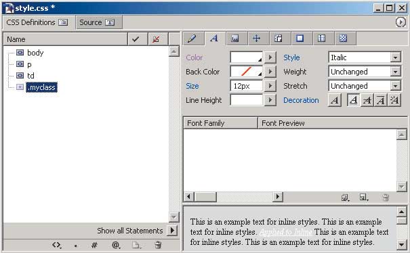Switch to the Font Properties A tab
Viewport: 410px width, 253px height.
pos(215,39)
